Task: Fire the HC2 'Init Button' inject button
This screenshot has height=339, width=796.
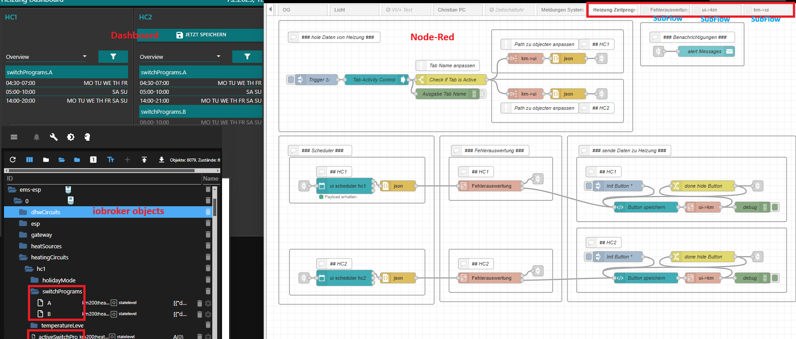Action: pyautogui.click(x=589, y=257)
